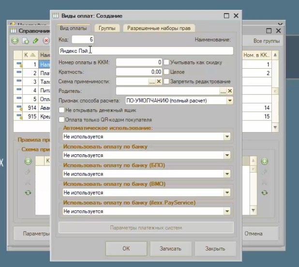Click Все группы in Справочник window
This screenshot has width=299, height=267.
pos(267,41)
